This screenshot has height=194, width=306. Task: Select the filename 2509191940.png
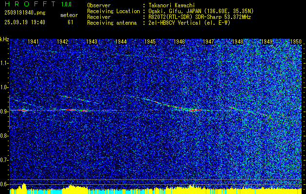tap(25, 13)
